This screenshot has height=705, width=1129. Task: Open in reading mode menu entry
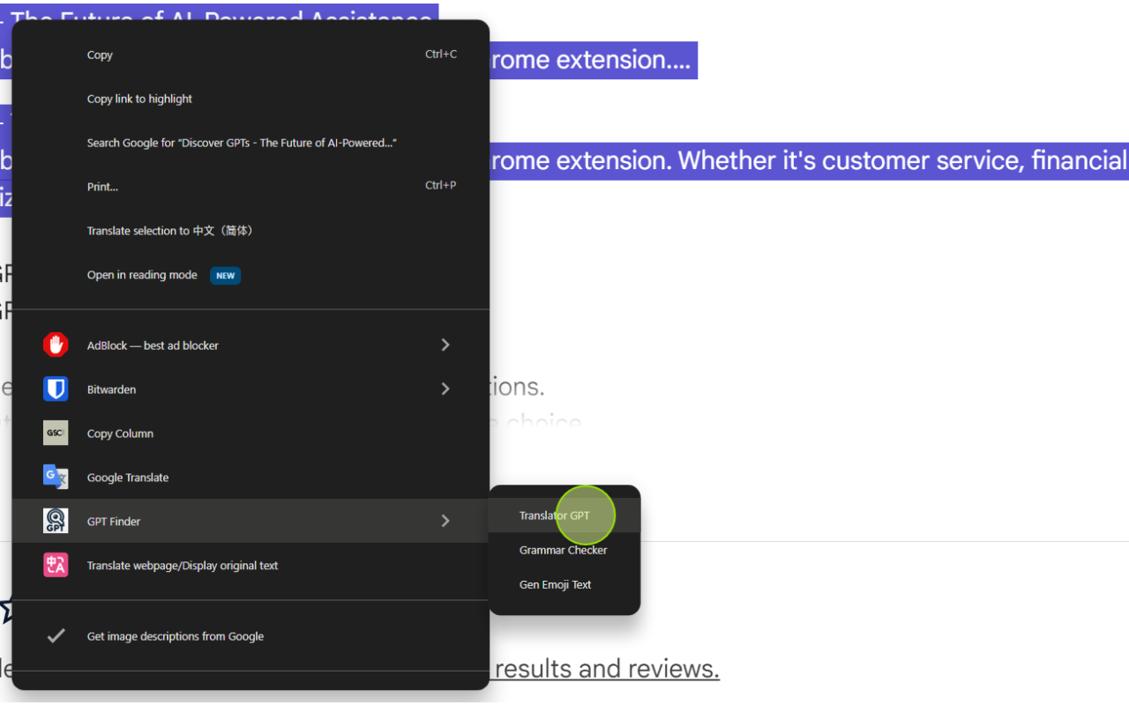point(250,275)
